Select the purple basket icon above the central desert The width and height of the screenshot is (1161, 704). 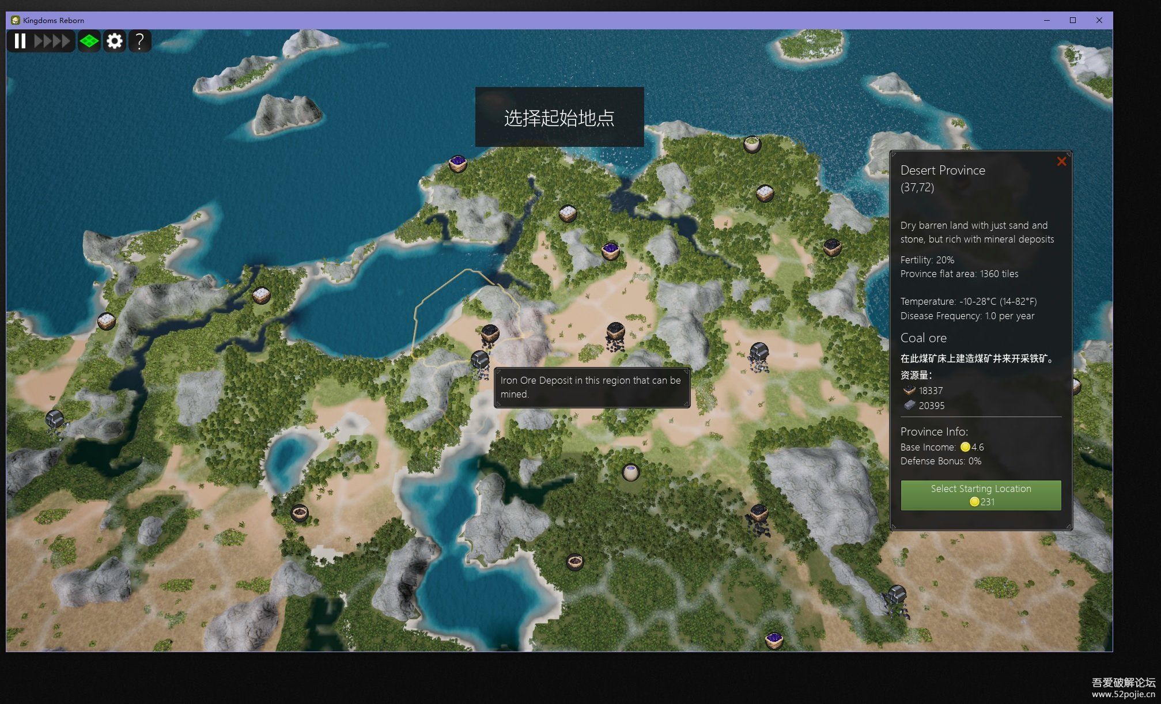[610, 251]
